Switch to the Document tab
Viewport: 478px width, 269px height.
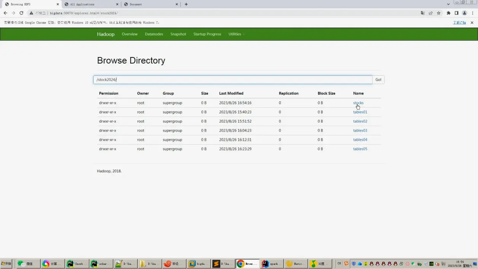click(151, 4)
